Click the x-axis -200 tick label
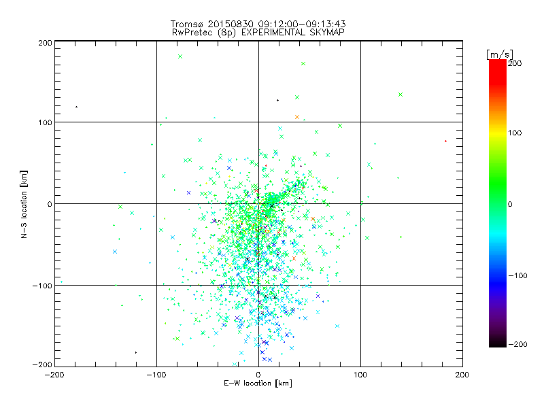 pyautogui.click(x=54, y=375)
